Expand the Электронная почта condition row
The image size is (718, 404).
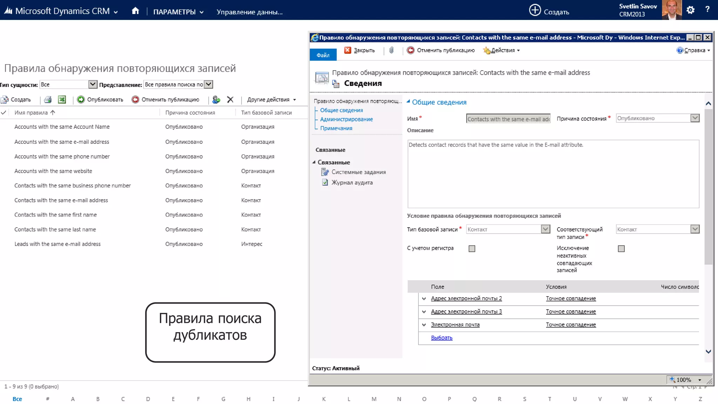point(424,325)
